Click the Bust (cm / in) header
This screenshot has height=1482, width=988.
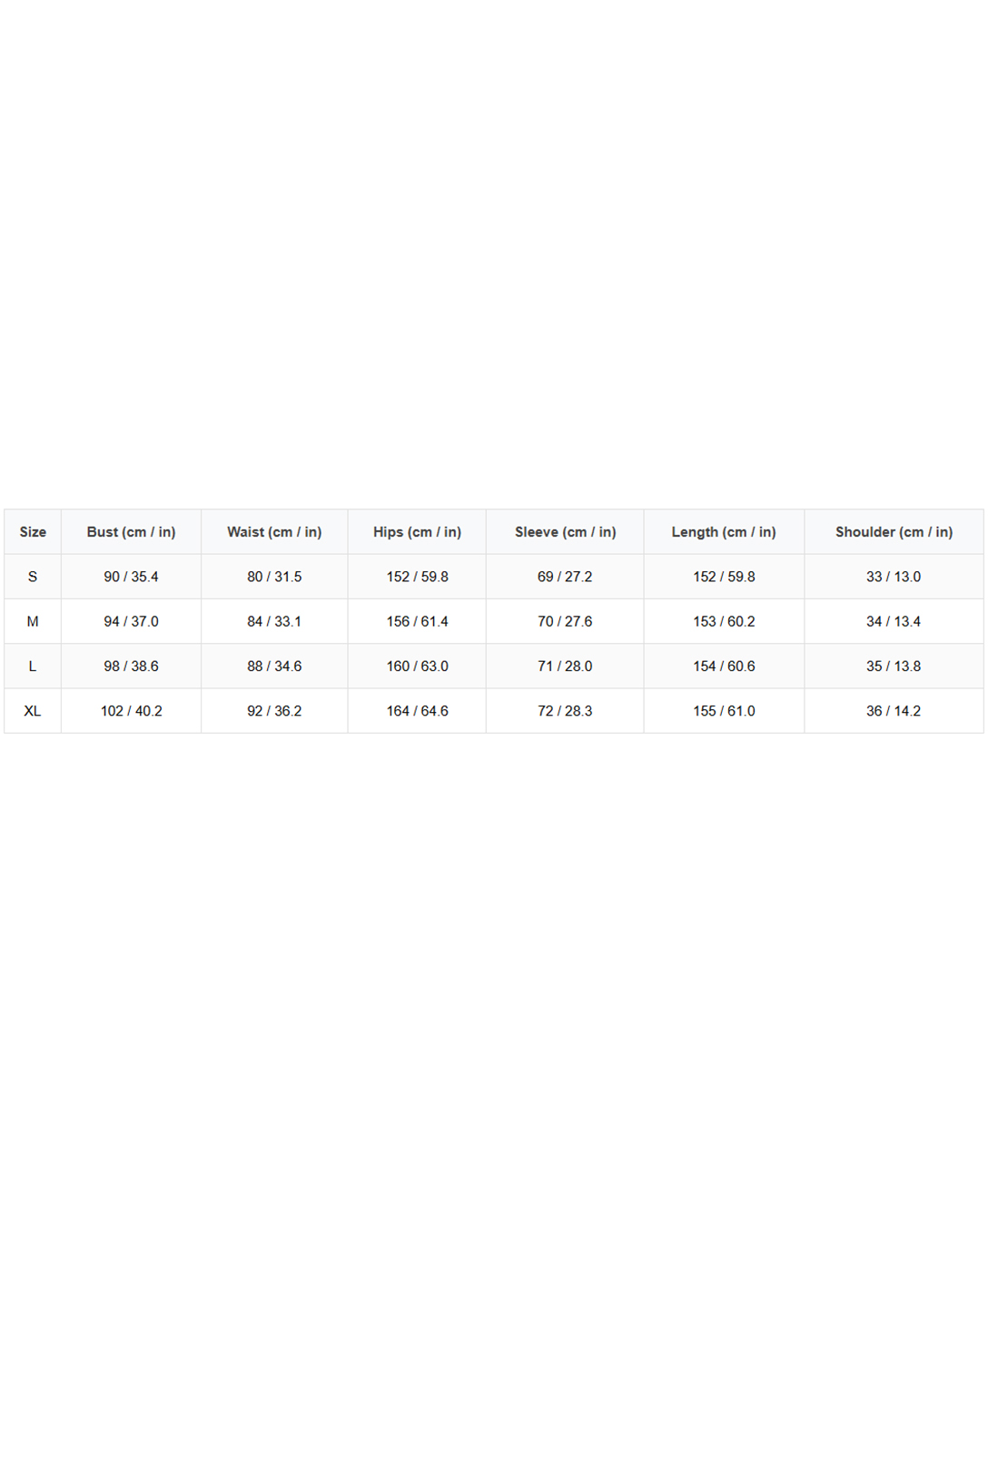pyautogui.click(x=131, y=532)
